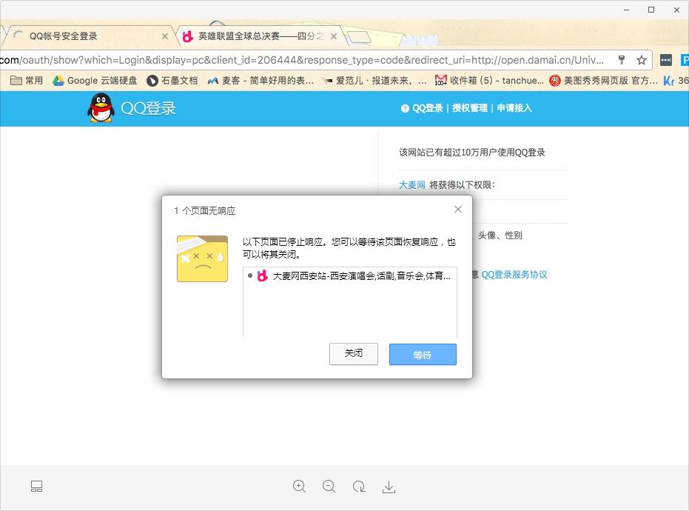Open 美图秀秀网页版 bookmark icon
The width and height of the screenshot is (689, 511).
pos(555,81)
